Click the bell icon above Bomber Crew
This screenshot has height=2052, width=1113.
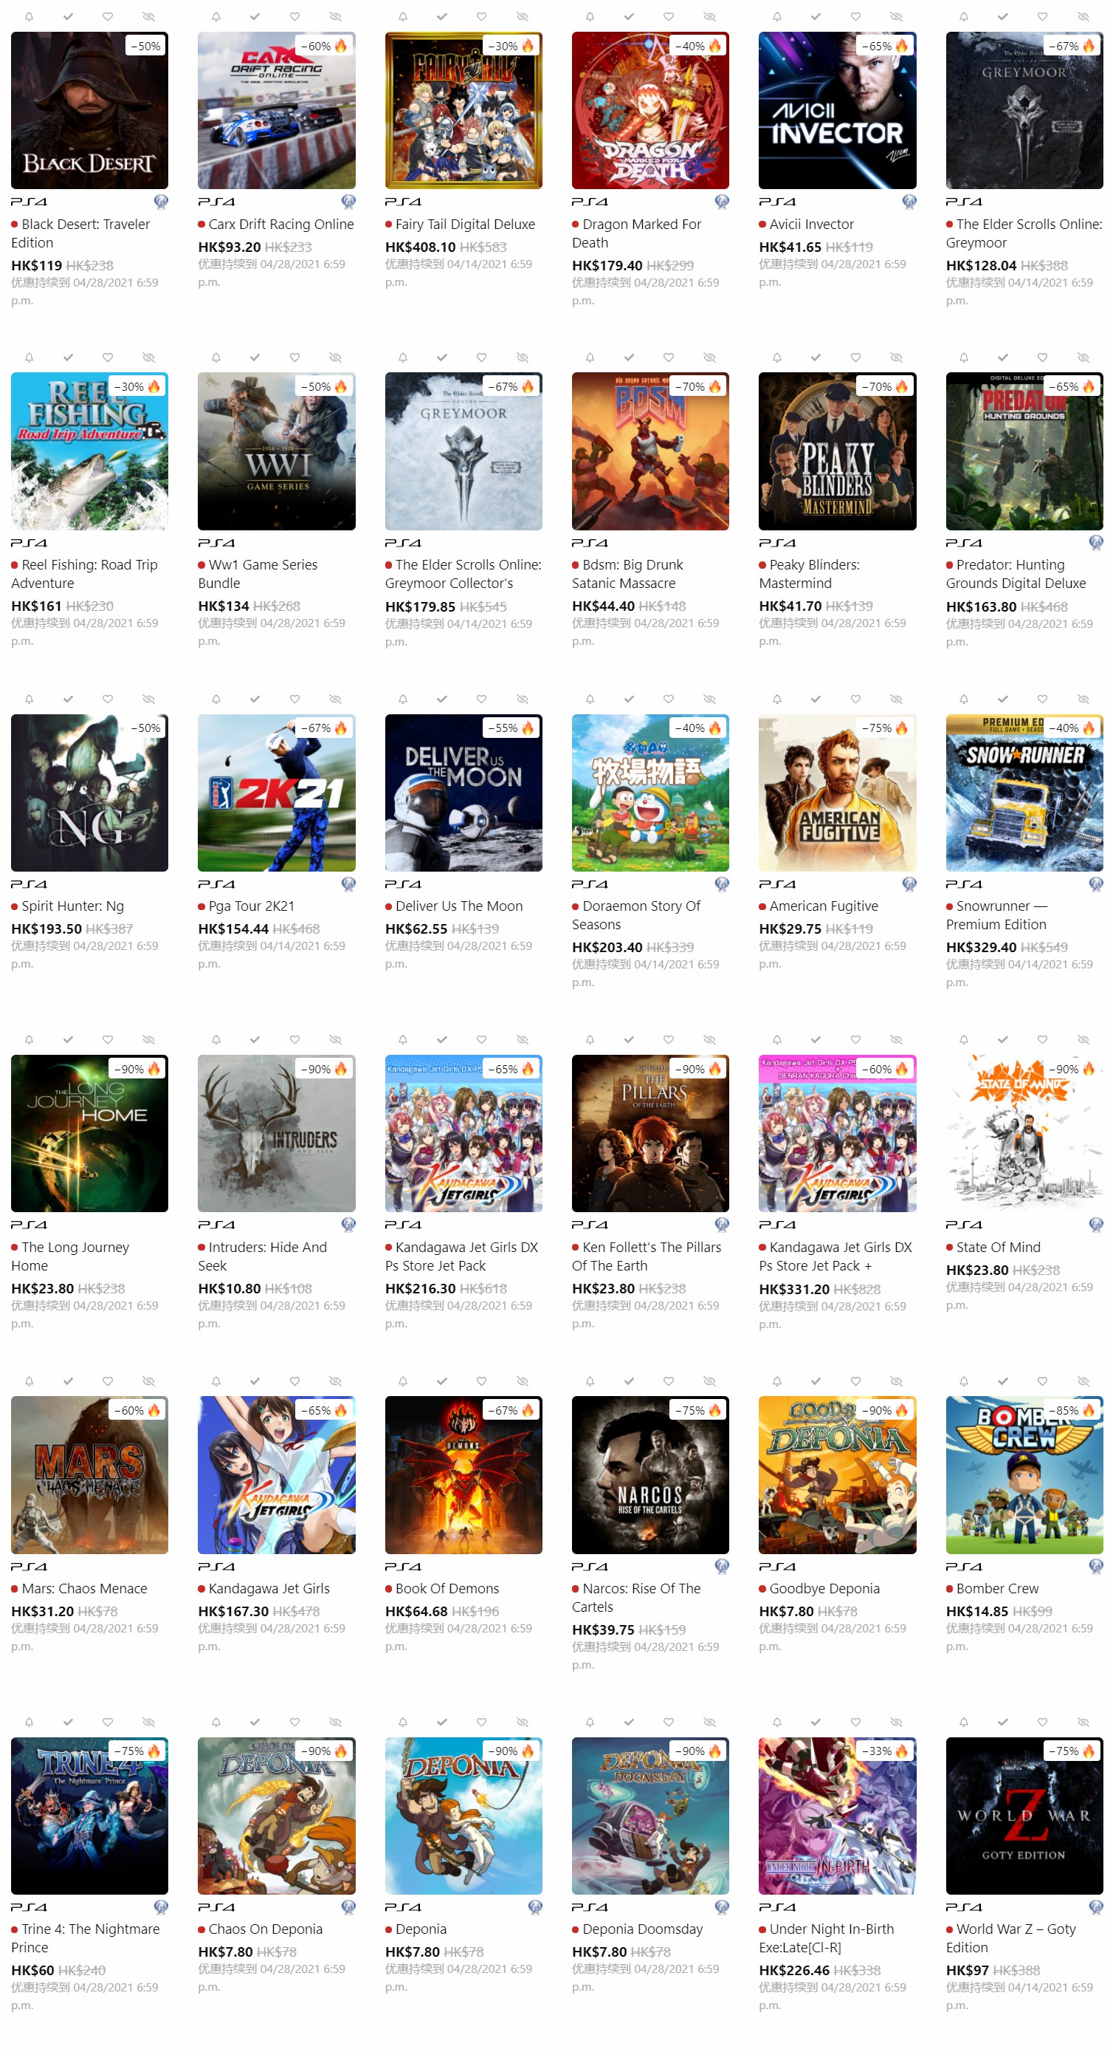point(963,1381)
